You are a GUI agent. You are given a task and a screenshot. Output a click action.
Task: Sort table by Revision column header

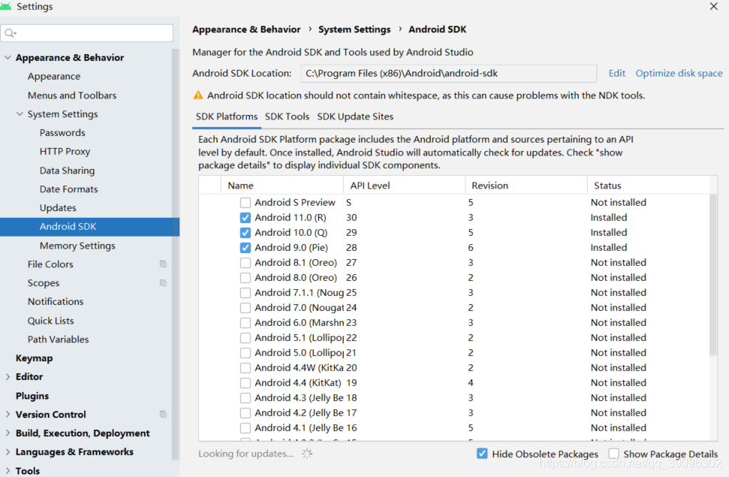click(x=526, y=186)
